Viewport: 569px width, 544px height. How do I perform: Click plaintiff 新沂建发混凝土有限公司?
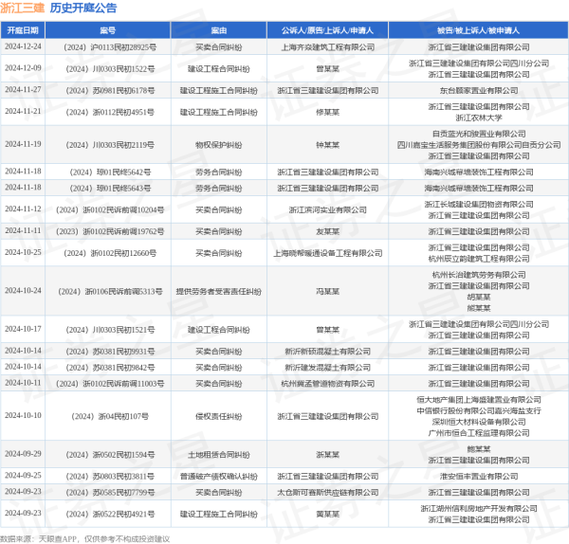328,368
